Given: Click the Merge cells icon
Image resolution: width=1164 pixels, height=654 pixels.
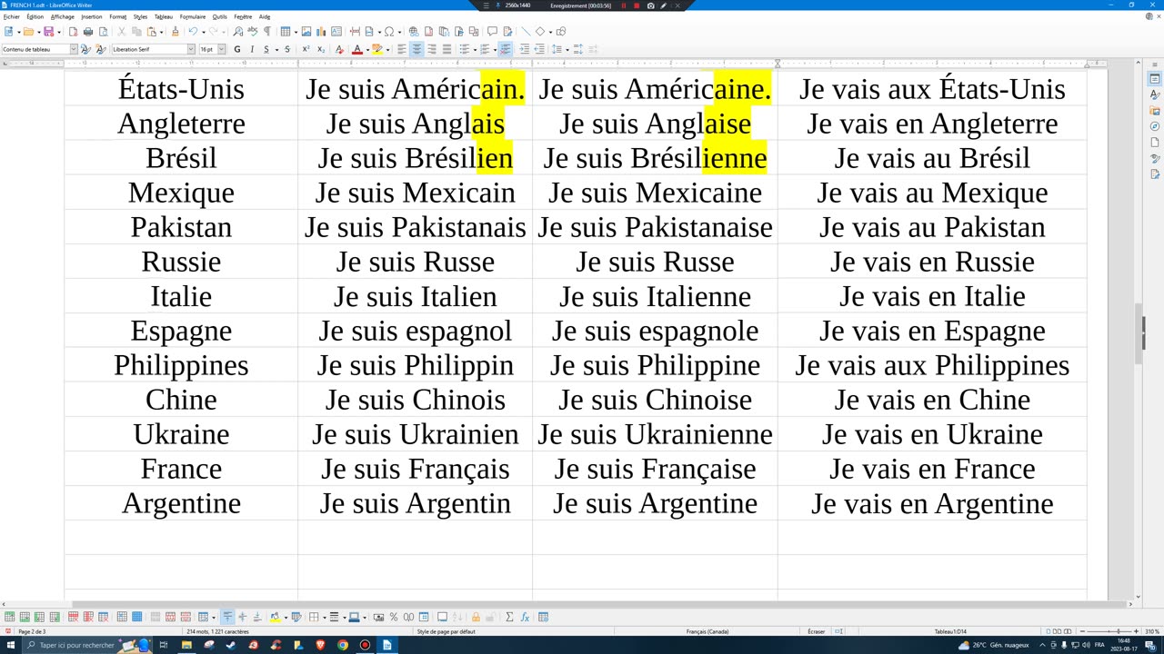Looking at the screenshot, I should click(156, 617).
